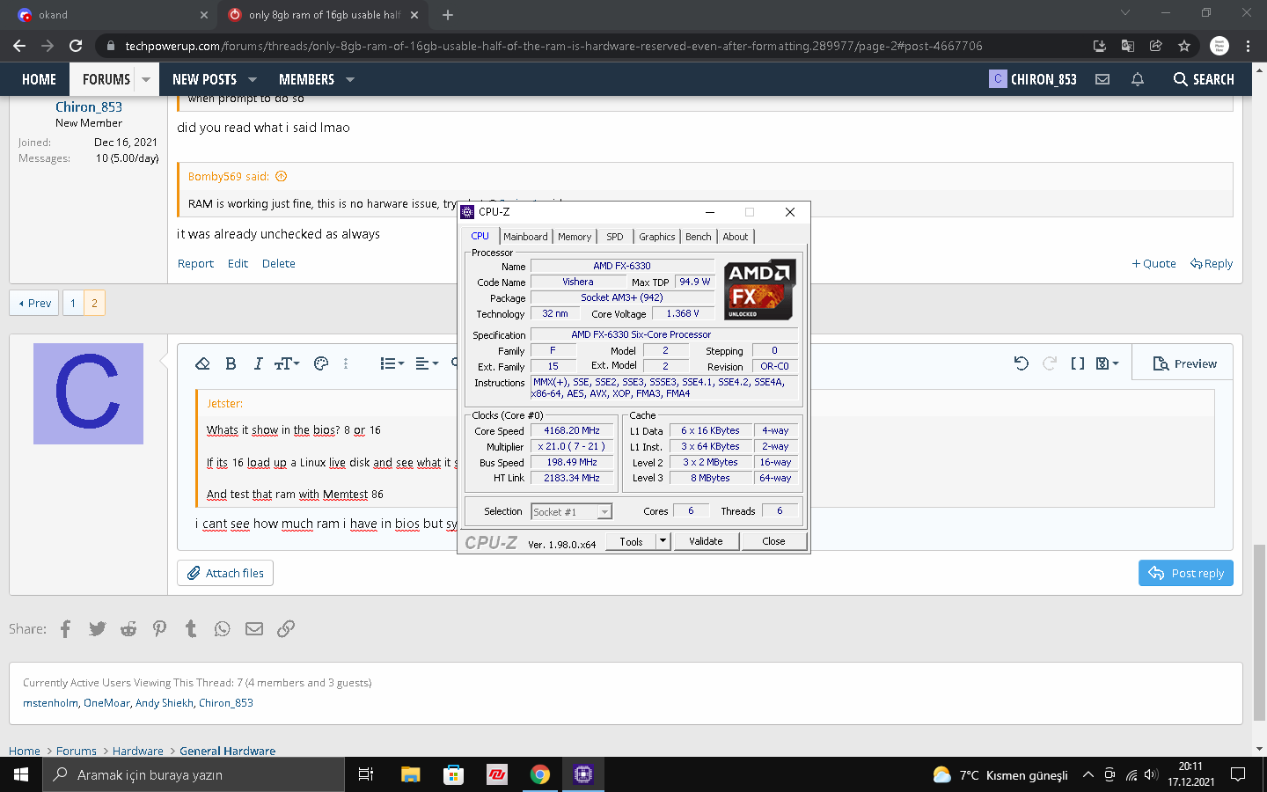Reload the page in Chrome

pos(76,46)
